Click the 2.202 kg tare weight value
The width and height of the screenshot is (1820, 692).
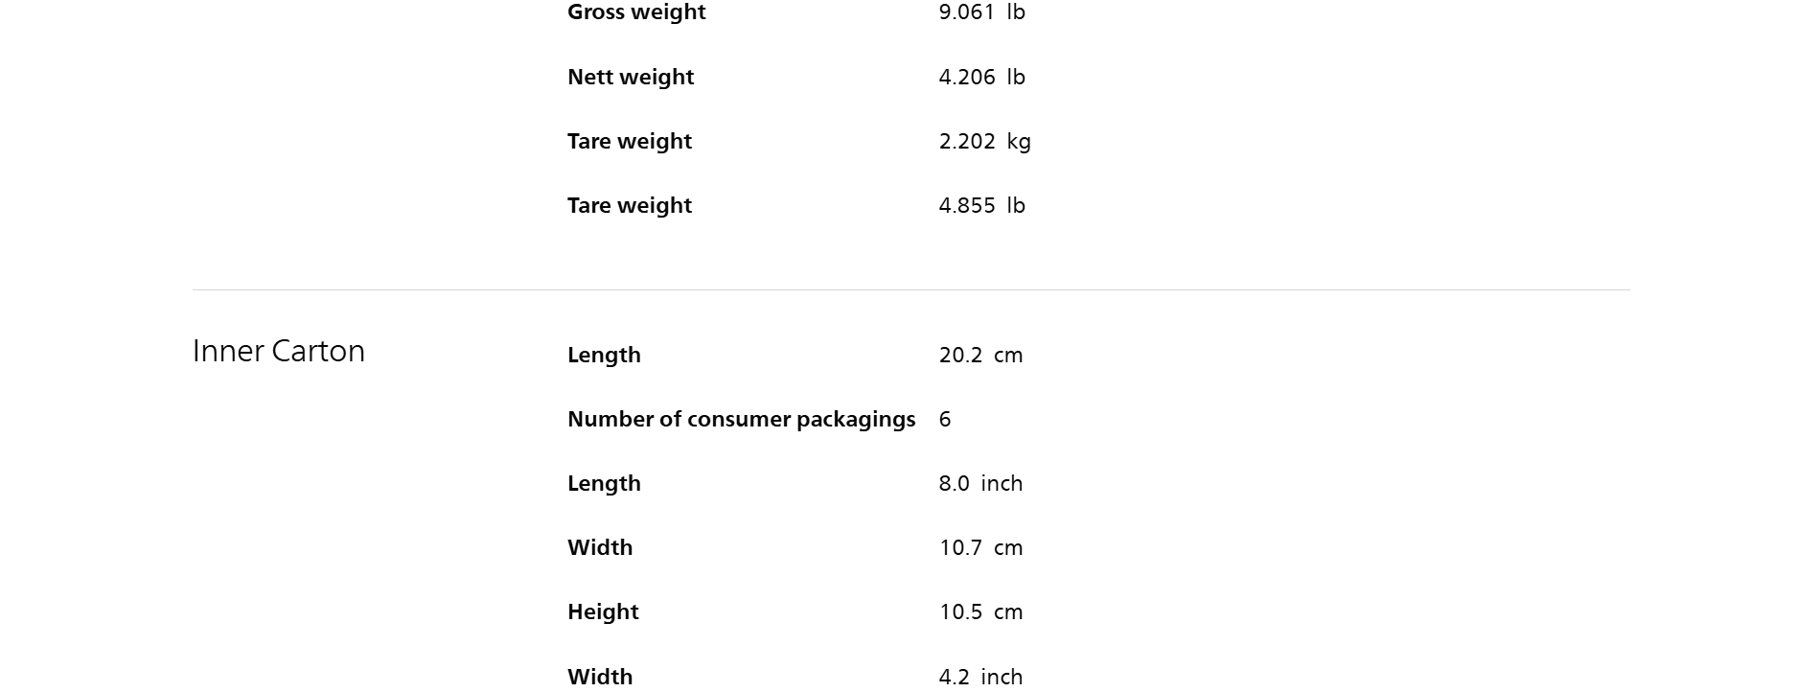[984, 141]
